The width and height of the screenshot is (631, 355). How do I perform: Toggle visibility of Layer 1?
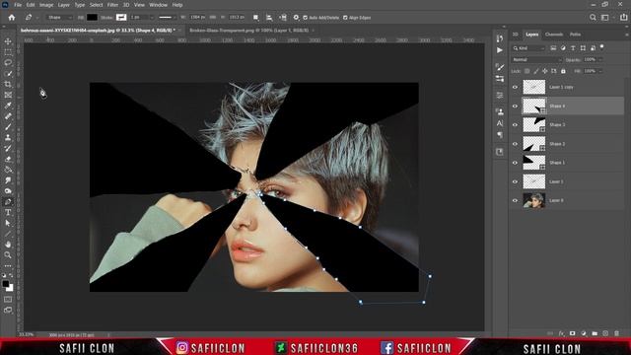515,181
